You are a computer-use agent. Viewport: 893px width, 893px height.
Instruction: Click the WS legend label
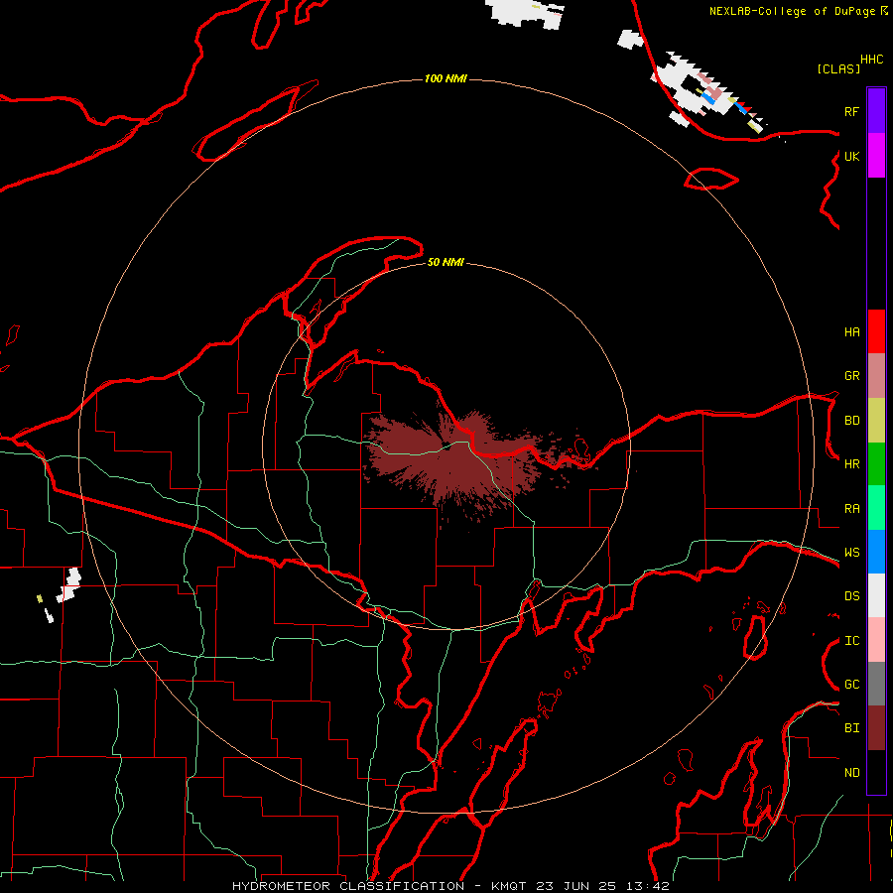click(851, 553)
